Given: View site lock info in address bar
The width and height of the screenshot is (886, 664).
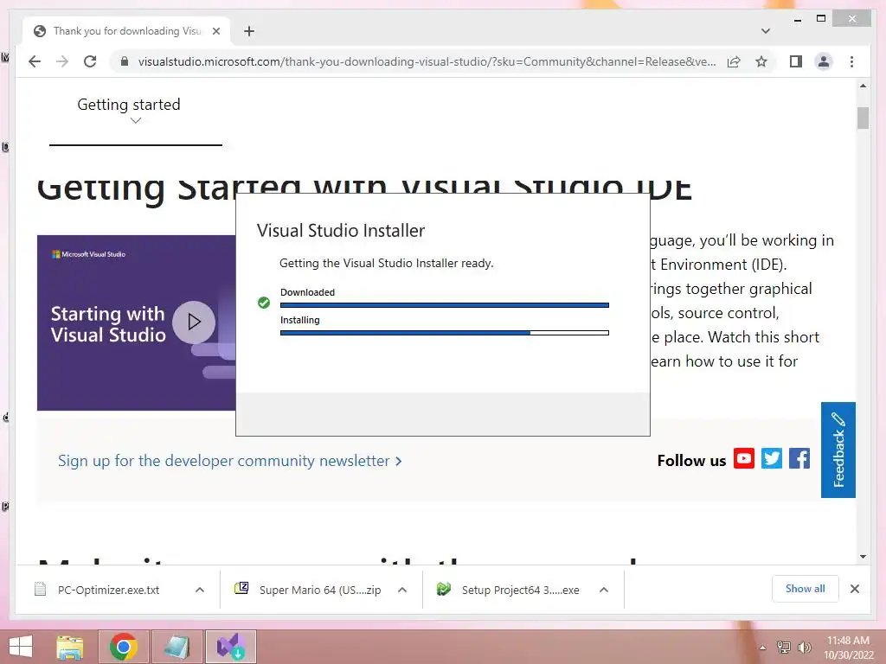Looking at the screenshot, I should tap(125, 61).
